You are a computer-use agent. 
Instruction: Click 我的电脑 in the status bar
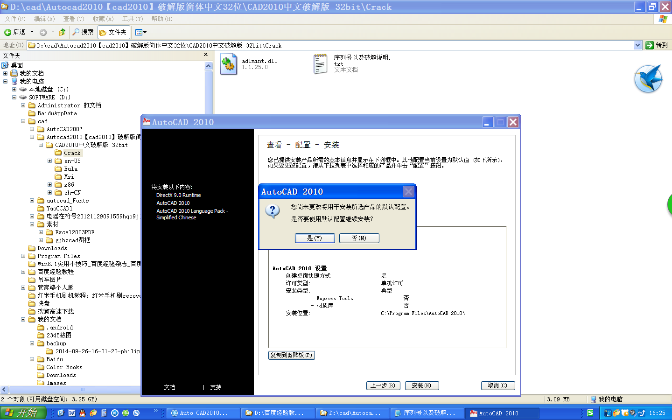click(606, 399)
